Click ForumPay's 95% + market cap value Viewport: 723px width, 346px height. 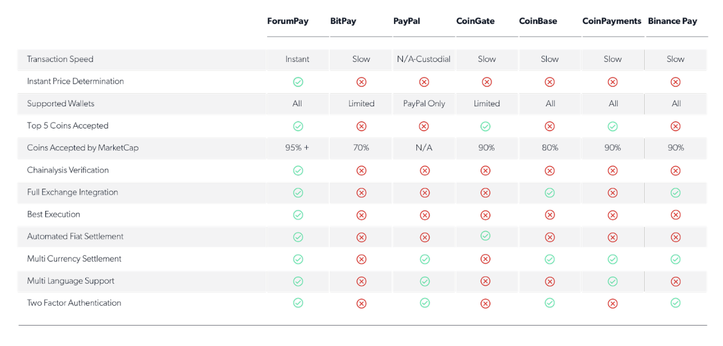pos(297,148)
